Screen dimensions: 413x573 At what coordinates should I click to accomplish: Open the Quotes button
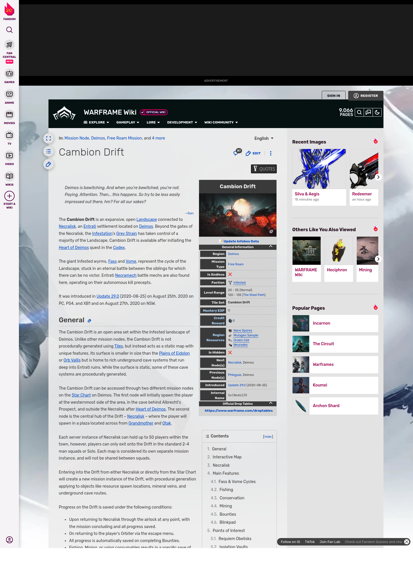(264, 169)
